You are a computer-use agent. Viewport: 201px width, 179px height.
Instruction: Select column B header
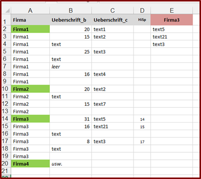click(x=70, y=11)
